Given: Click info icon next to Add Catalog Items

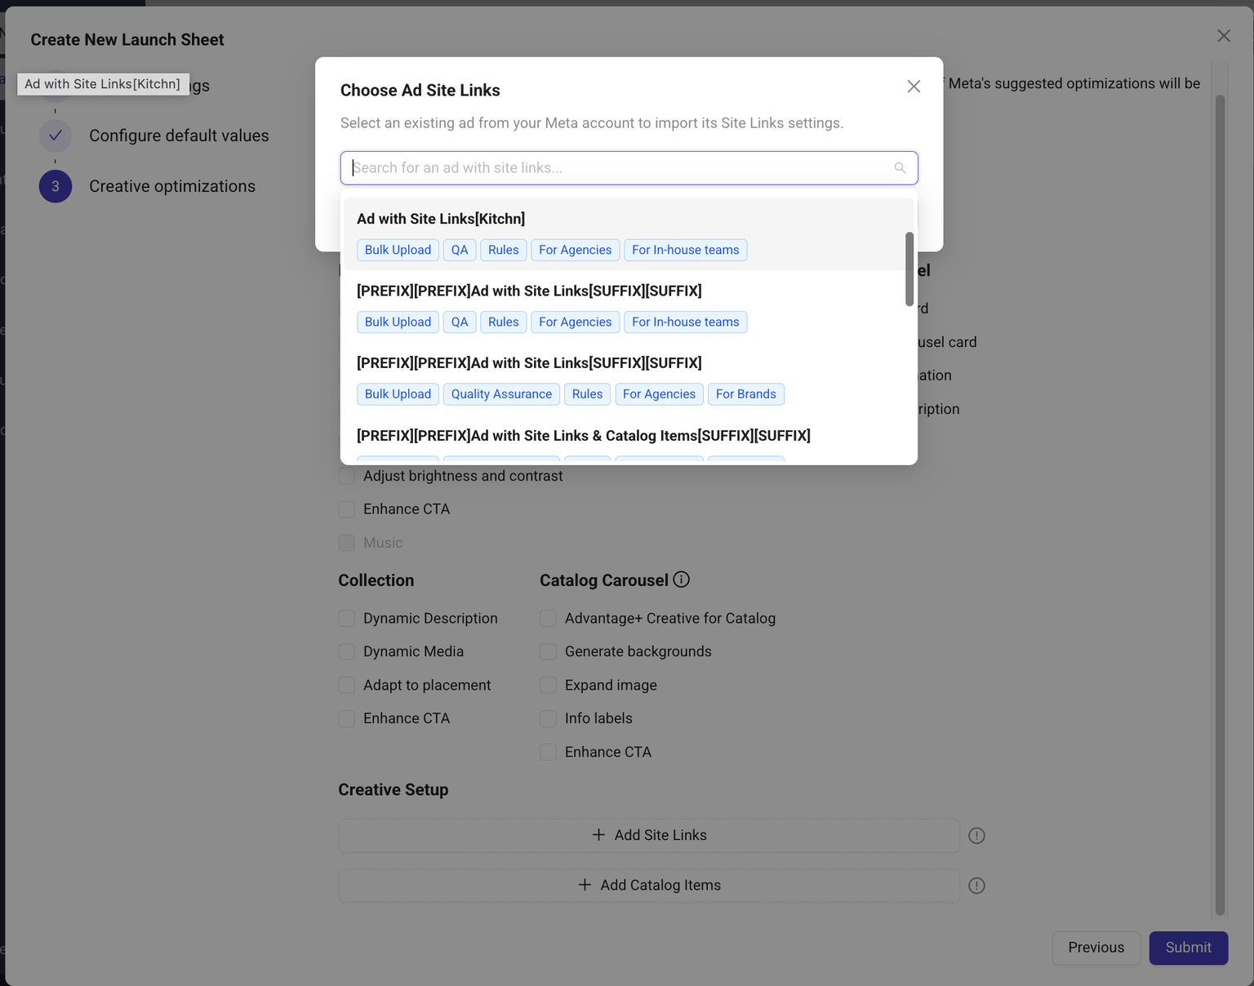Looking at the screenshot, I should point(976,886).
